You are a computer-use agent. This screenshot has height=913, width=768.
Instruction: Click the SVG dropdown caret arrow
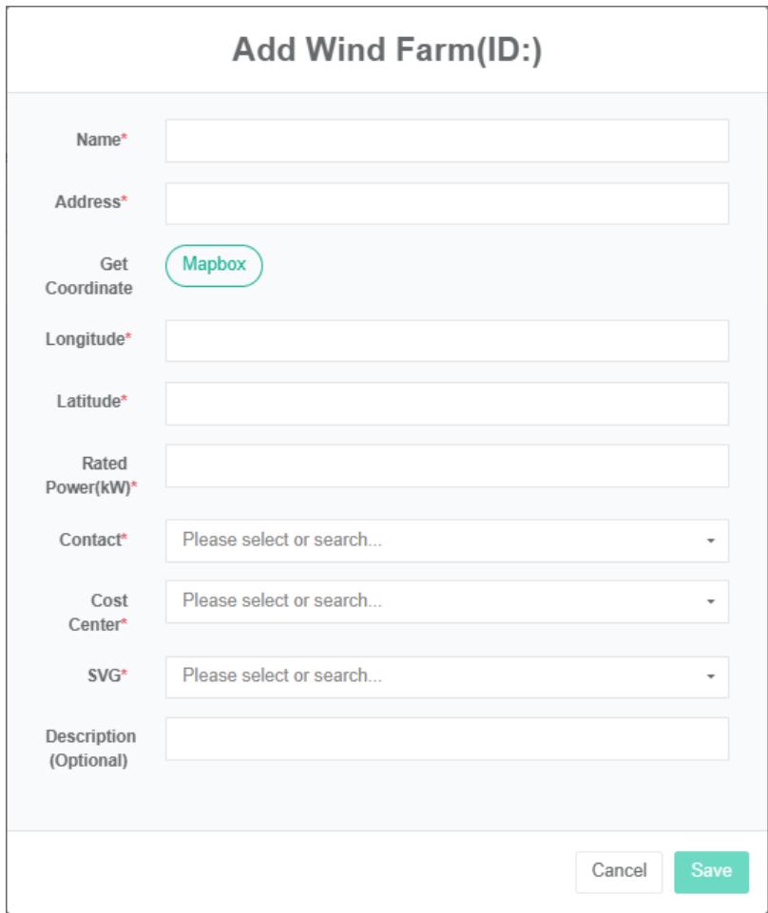tap(710, 677)
